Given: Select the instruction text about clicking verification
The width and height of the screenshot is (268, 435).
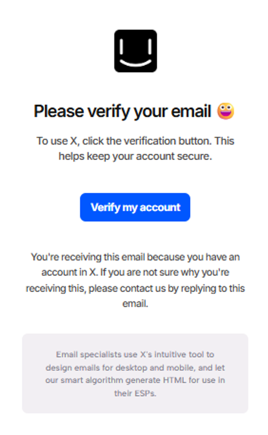Looking at the screenshot, I should point(134,148).
